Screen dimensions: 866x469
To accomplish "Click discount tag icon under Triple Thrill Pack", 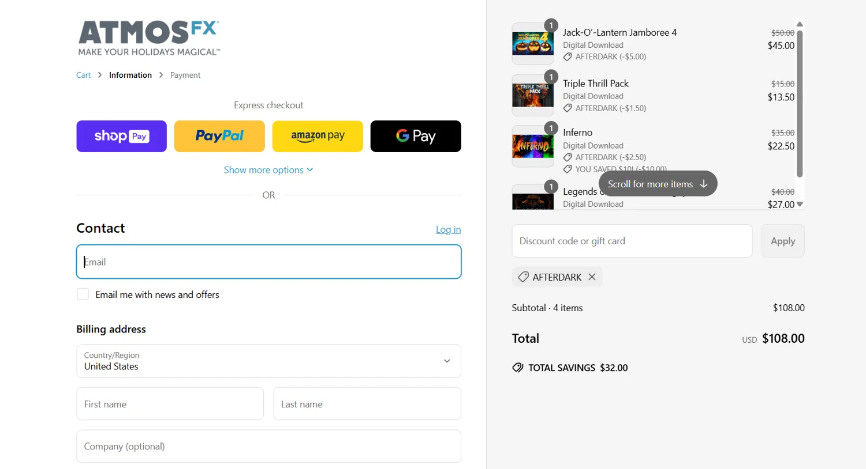I will (568, 108).
